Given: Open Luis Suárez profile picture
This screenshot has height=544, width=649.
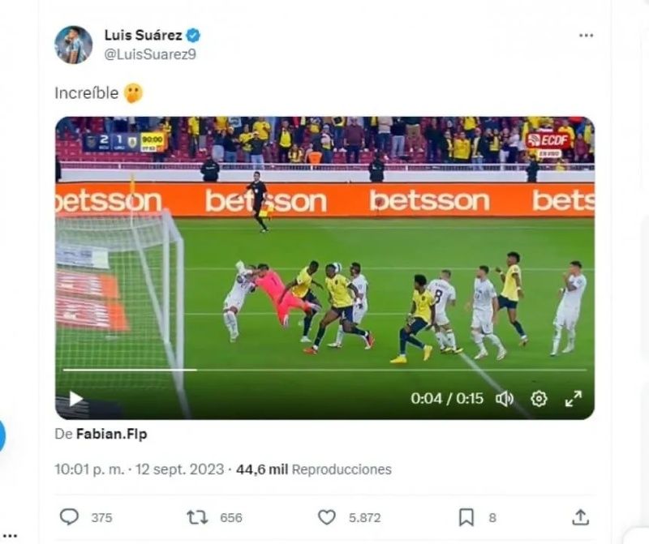Looking at the screenshot, I should [x=74, y=45].
